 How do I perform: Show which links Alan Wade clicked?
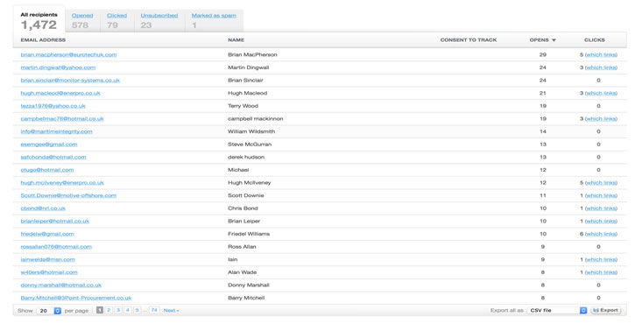(601, 272)
